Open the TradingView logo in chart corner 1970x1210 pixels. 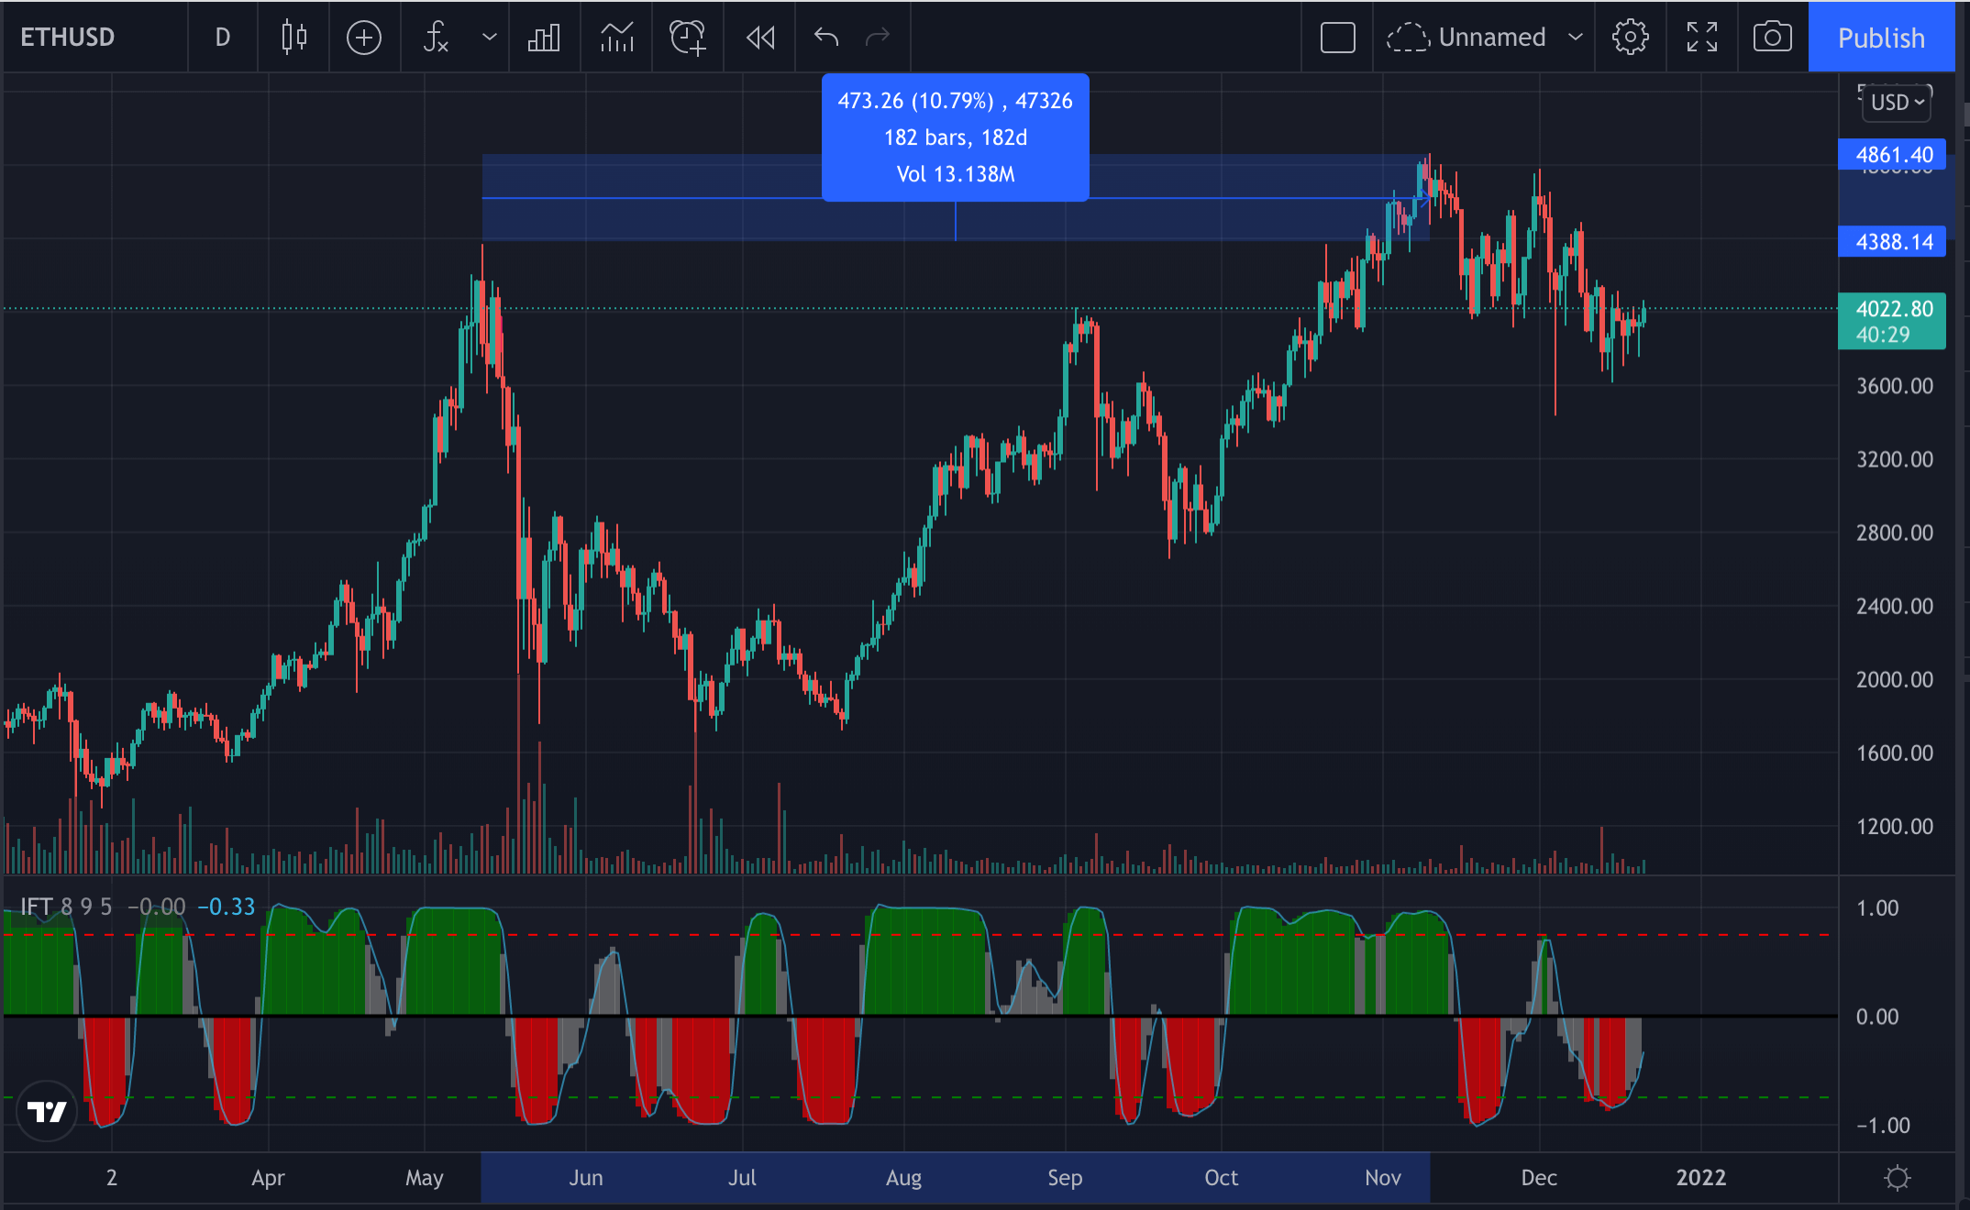(47, 1112)
